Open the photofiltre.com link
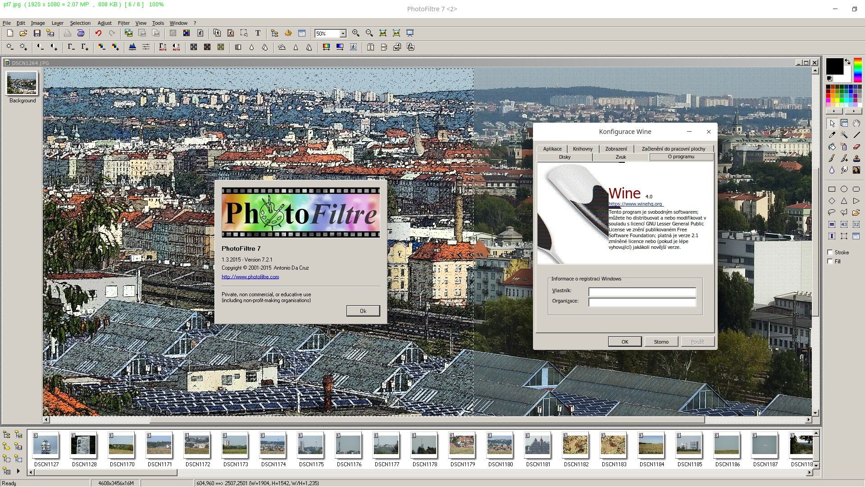Image resolution: width=865 pixels, height=487 pixels. (250, 277)
